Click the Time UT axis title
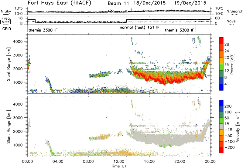243x168 pixels. (x=119, y=166)
